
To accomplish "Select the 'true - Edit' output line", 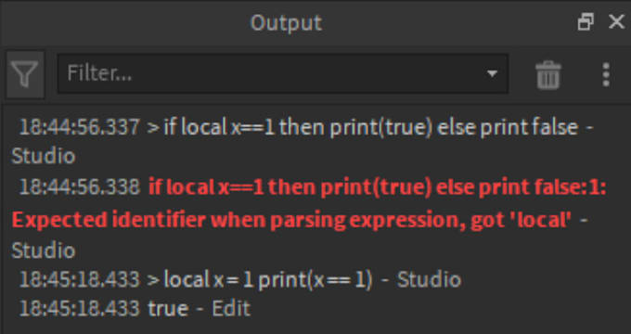I will coord(135,308).
